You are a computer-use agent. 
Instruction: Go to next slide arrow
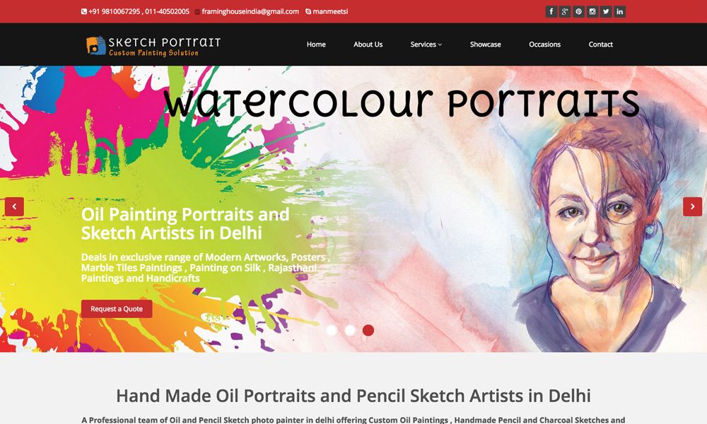coord(693,206)
